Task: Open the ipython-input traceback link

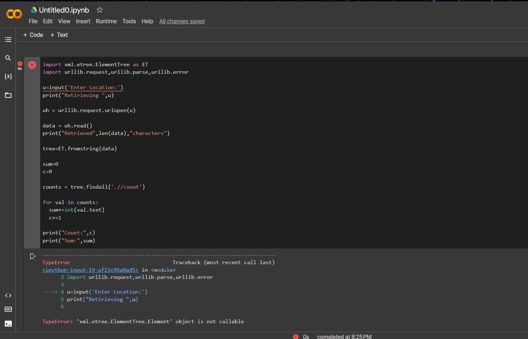Action: pos(90,270)
